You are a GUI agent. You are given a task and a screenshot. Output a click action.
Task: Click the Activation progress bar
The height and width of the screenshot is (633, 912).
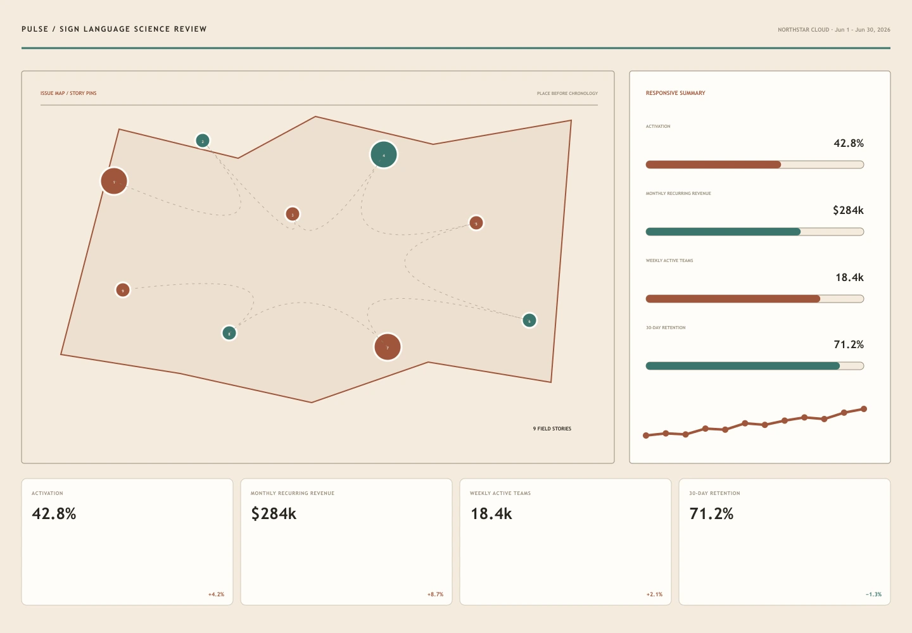pyautogui.click(x=755, y=165)
